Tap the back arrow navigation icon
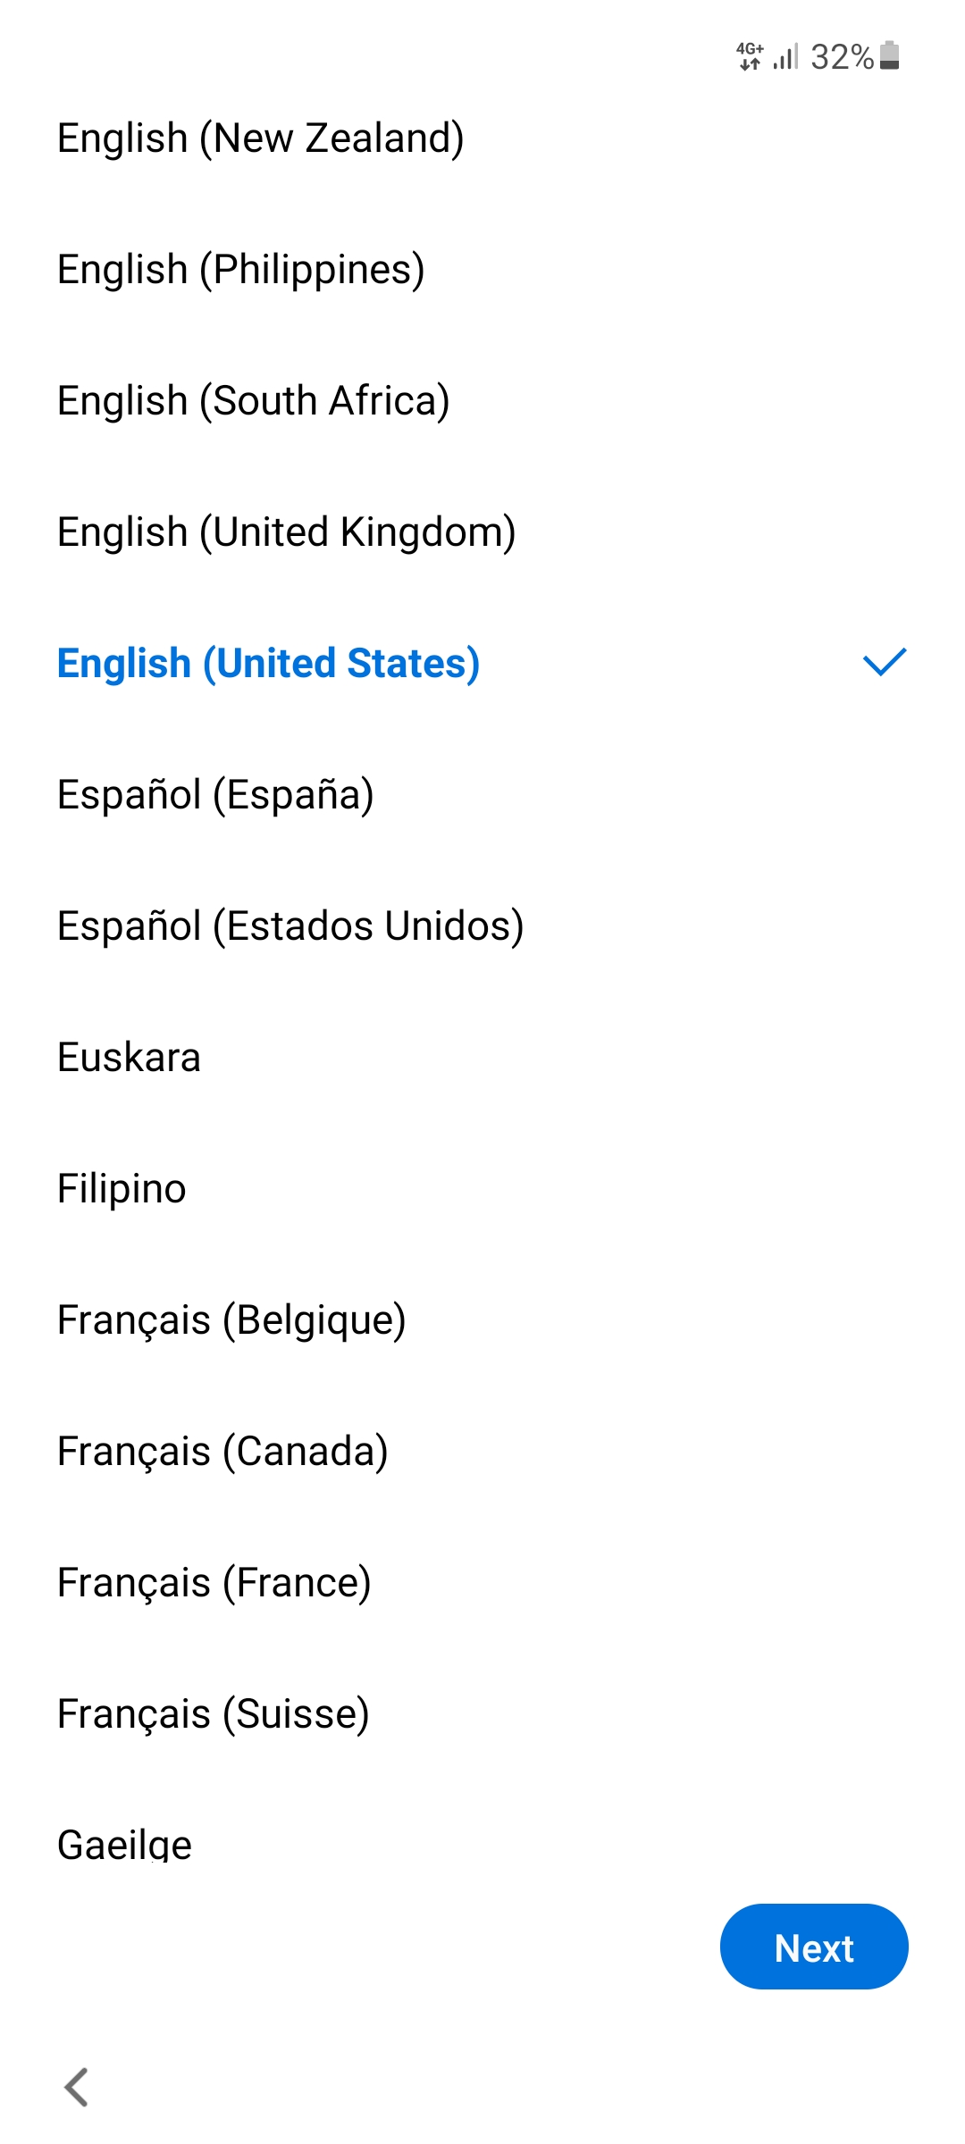965x2144 pixels. pos(77,2088)
